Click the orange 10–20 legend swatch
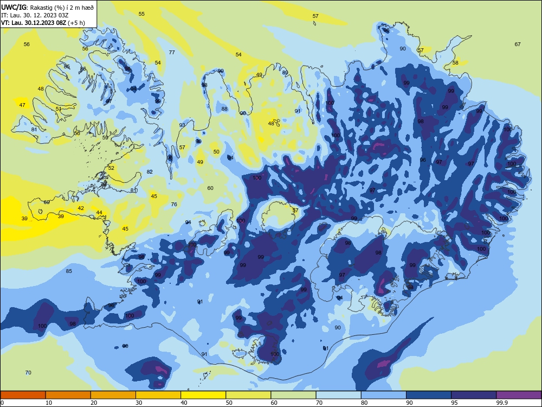 (x=68, y=395)
